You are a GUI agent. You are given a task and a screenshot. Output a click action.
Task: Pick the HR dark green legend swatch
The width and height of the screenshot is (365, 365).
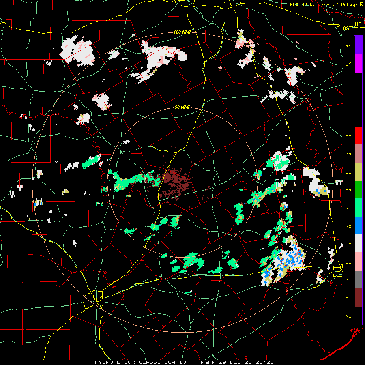(x=358, y=190)
